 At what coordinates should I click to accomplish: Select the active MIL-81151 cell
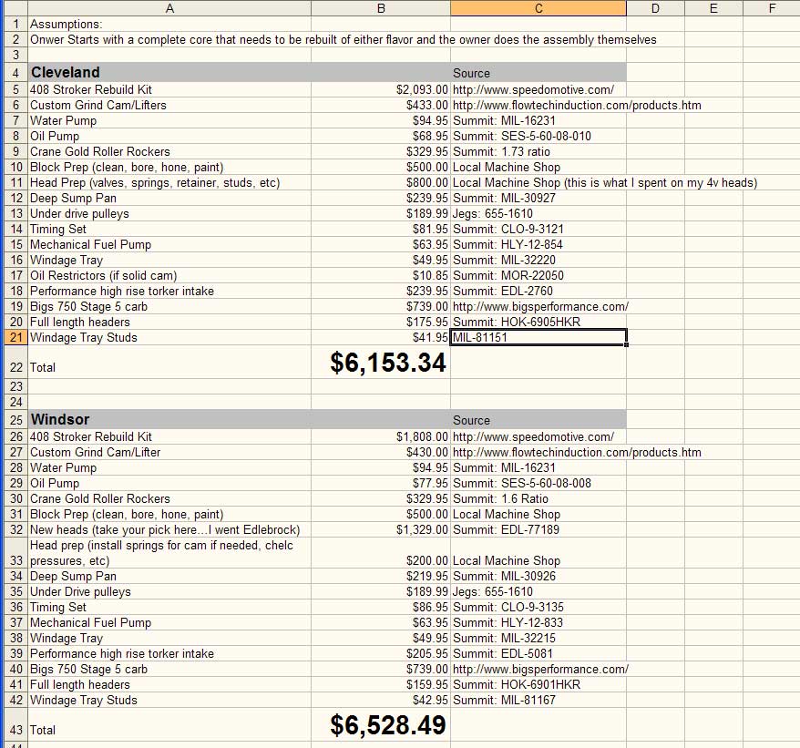[x=538, y=337]
